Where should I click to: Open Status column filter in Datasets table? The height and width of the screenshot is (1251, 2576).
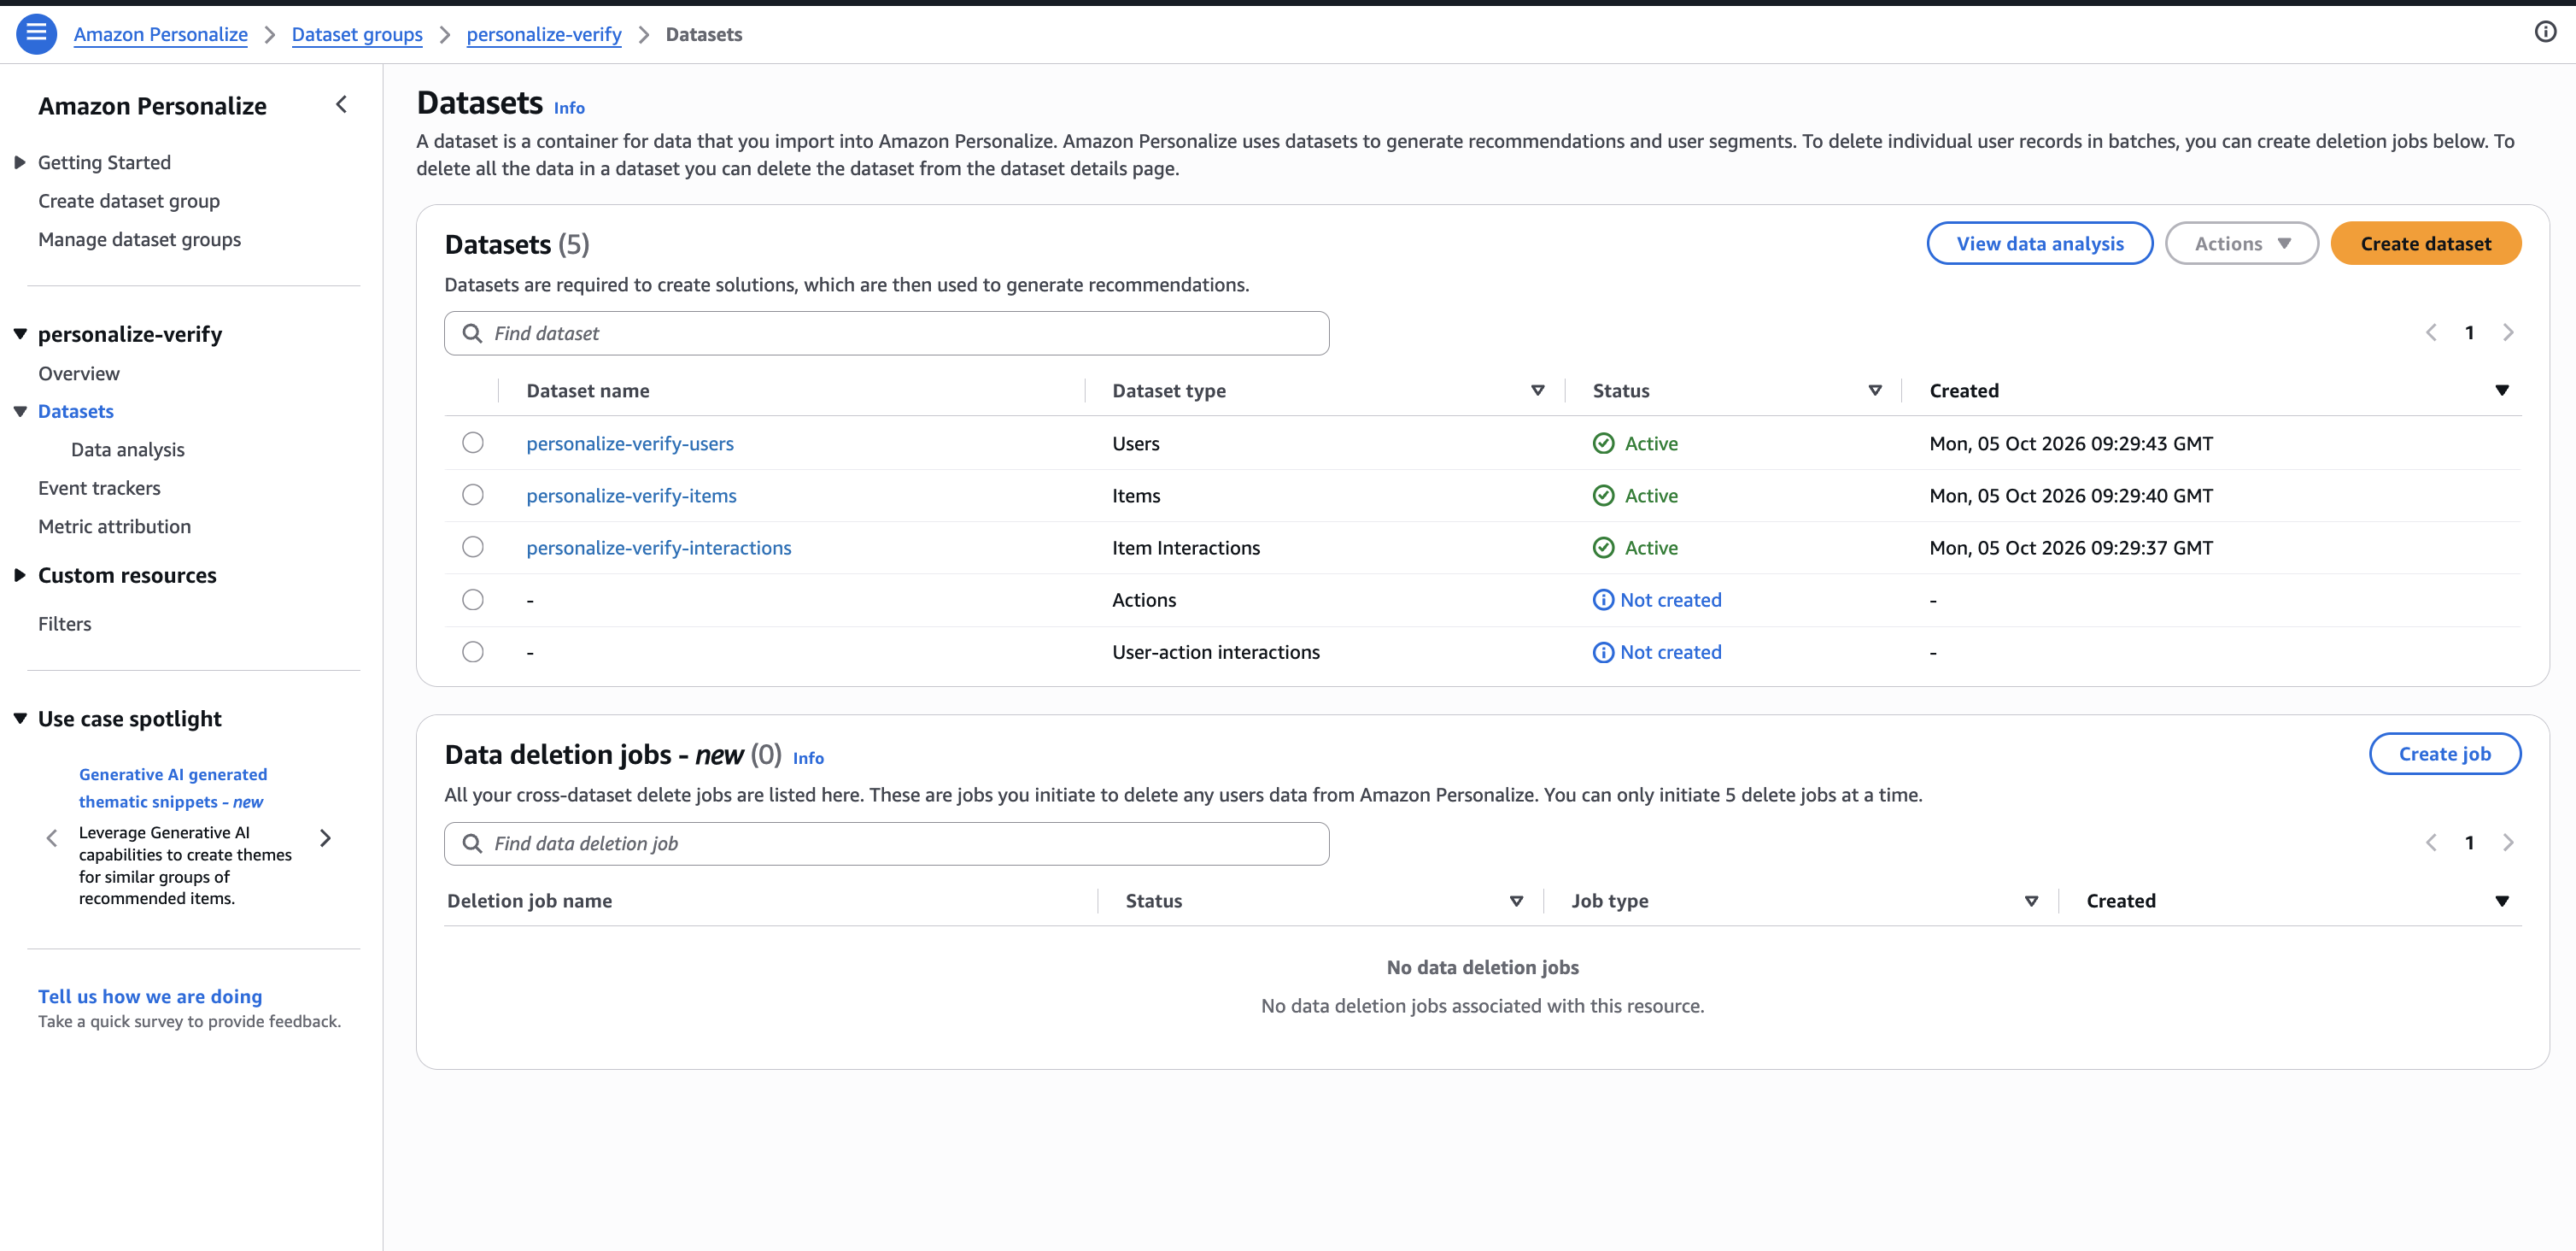pos(1874,391)
